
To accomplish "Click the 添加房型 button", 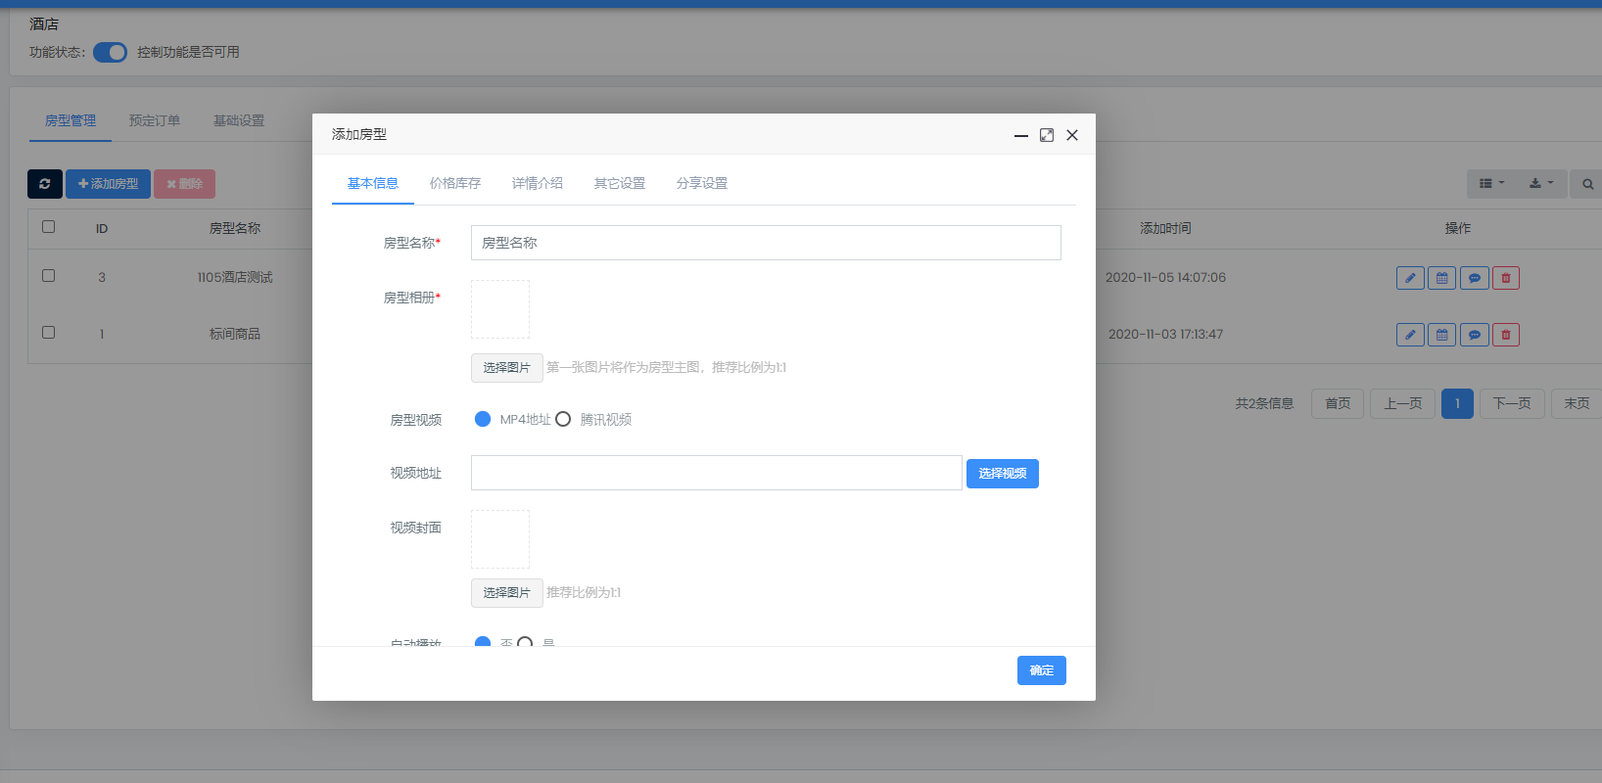I will (x=108, y=184).
